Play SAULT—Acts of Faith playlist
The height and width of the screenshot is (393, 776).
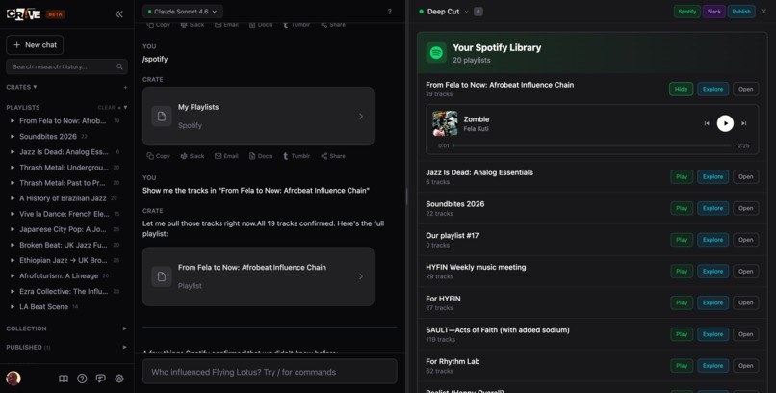[x=682, y=334]
